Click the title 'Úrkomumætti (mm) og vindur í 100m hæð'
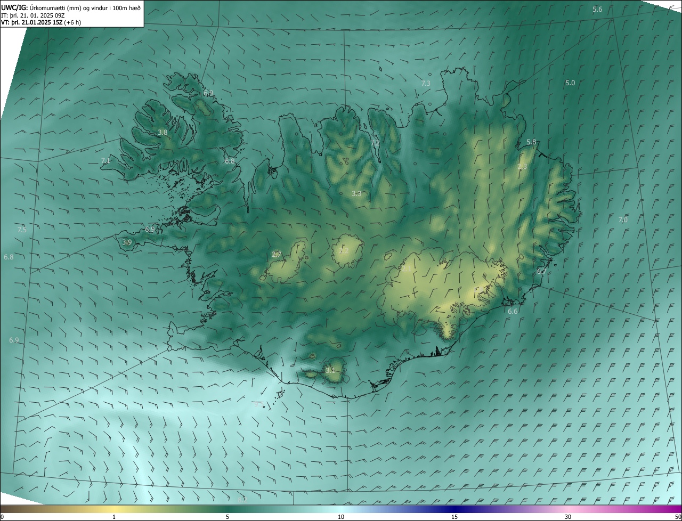Image resolution: width=682 pixels, height=521 pixels. [85, 7]
